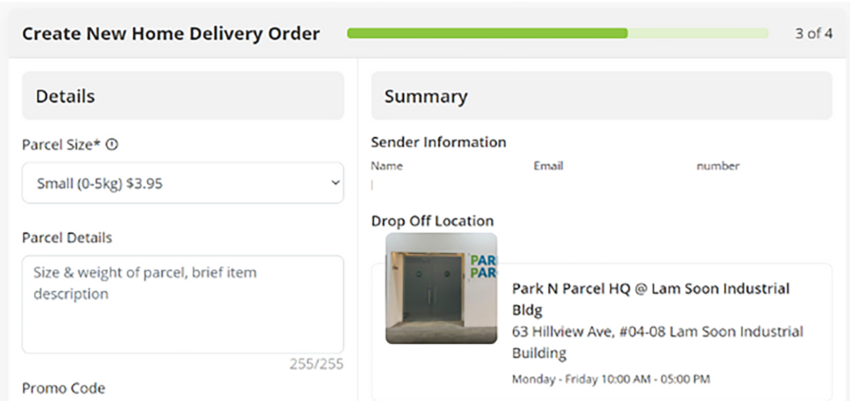Open the Parcel Size dropdown
The width and height of the screenshot is (850, 401).
coord(182,183)
